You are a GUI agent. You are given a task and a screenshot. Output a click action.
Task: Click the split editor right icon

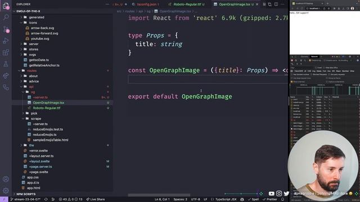[x=276, y=4]
